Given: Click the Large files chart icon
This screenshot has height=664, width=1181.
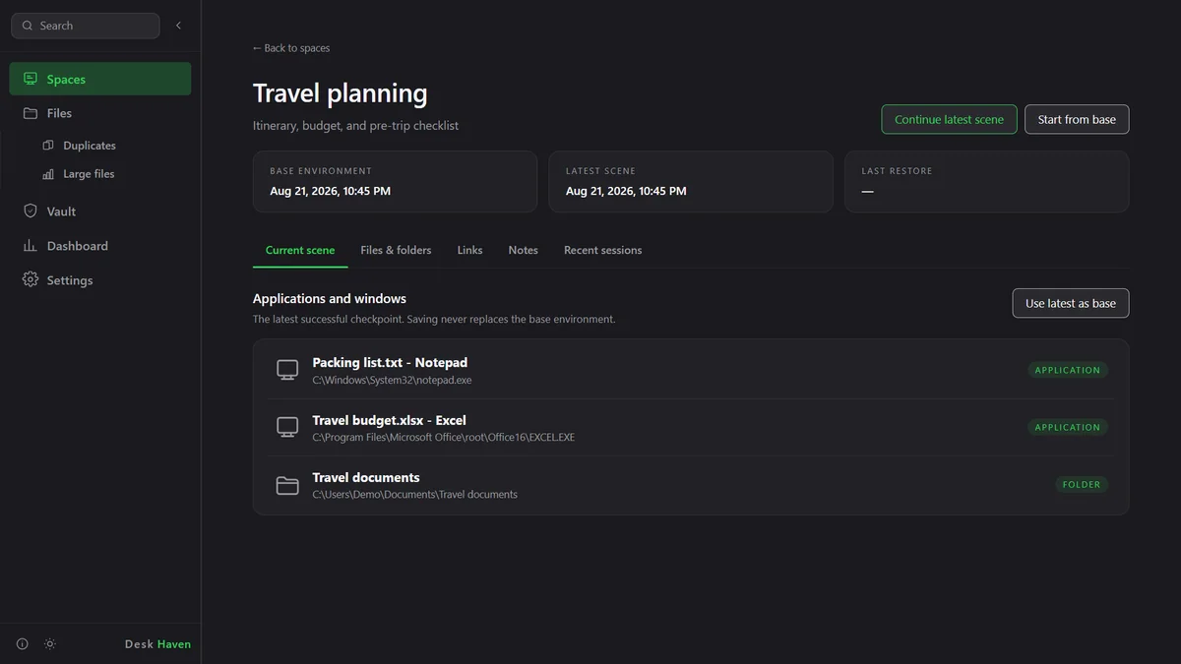Looking at the screenshot, I should point(48,174).
